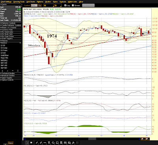Select the horizontal line tool
This screenshot has width=158, height=145.
click(45, 143)
